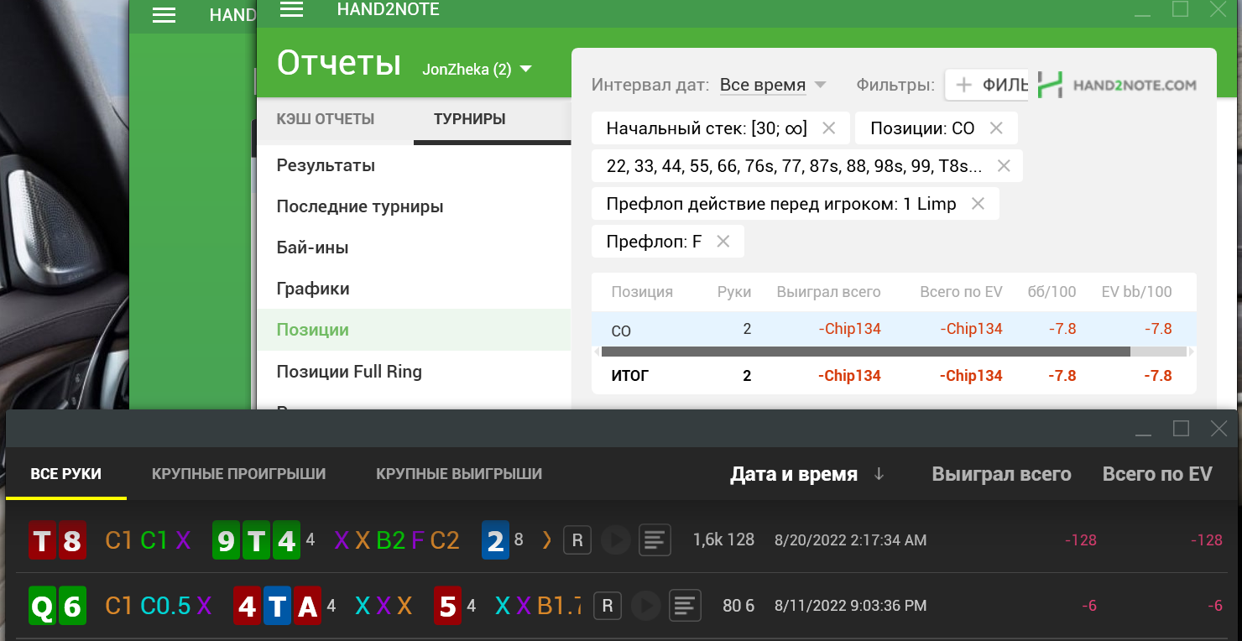
Task: Switch to КЭШ ОТЧЕТЫ tab
Action: [326, 119]
